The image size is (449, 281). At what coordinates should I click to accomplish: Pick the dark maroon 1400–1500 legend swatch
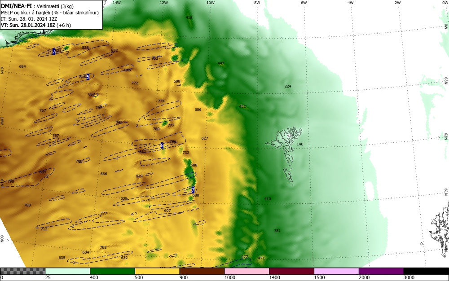pos(291,271)
